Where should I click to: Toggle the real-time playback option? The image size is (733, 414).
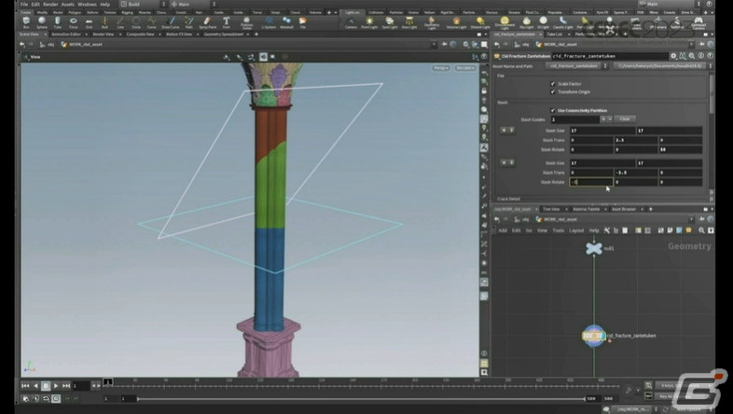[x=56, y=398]
